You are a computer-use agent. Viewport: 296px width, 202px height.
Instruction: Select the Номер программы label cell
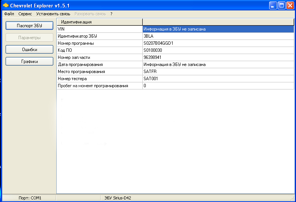point(100,43)
